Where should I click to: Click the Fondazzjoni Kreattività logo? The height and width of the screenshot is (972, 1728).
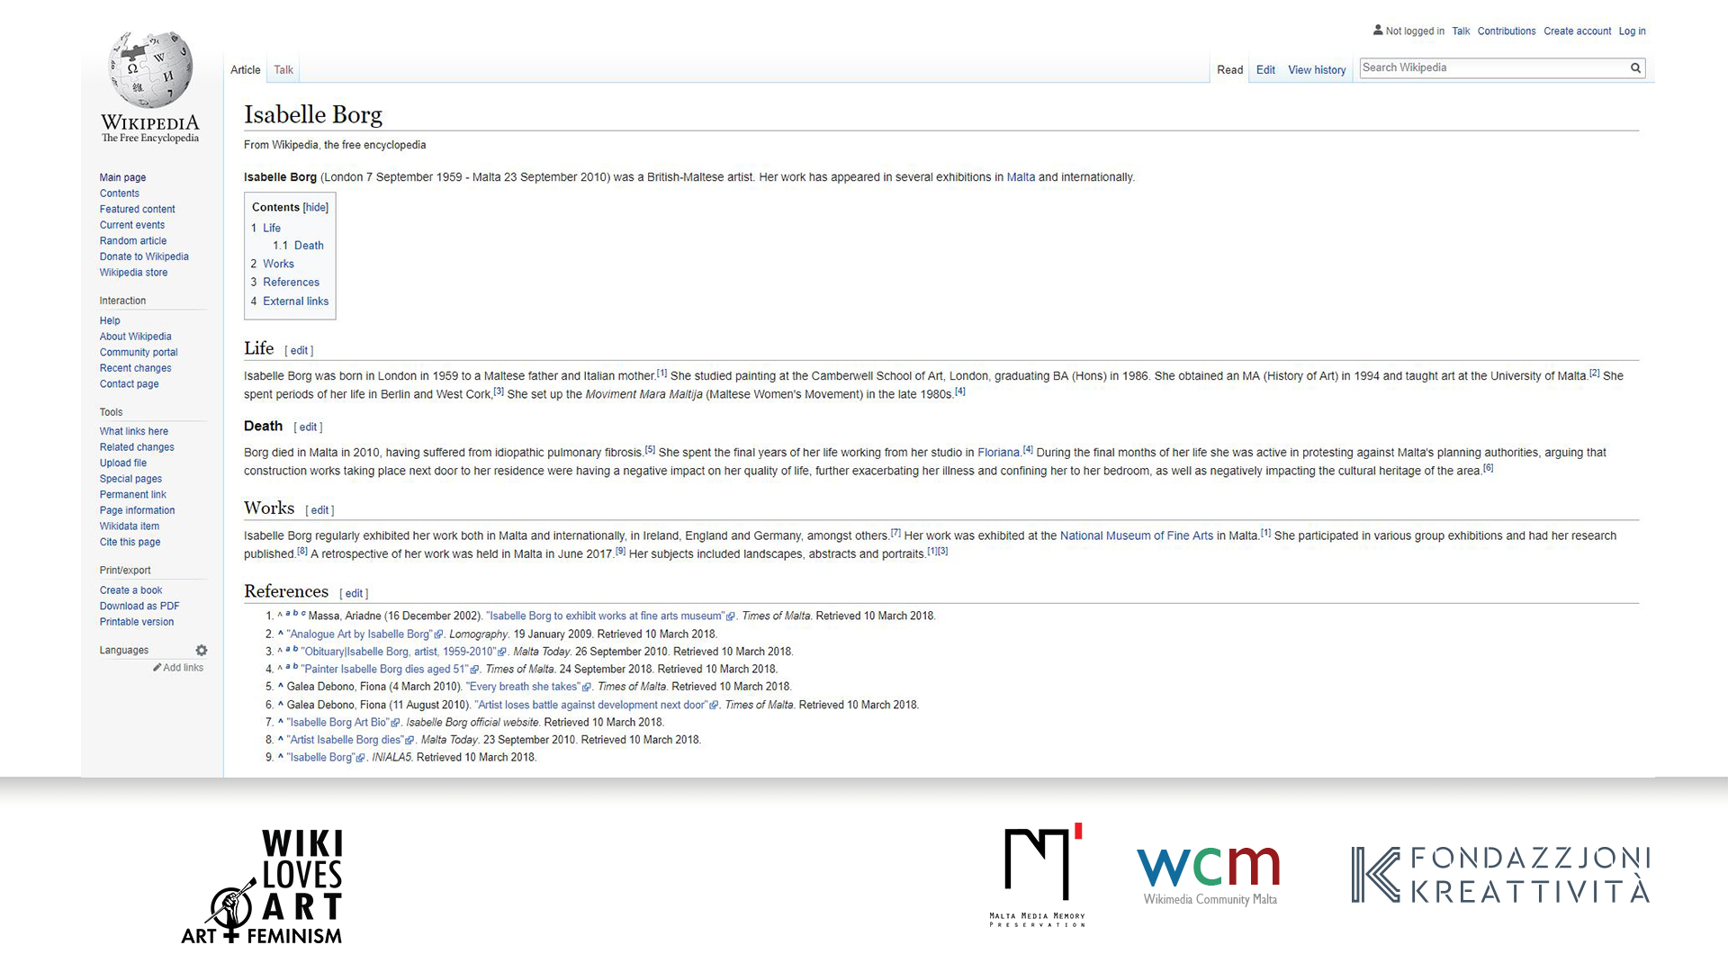[x=1499, y=875]
